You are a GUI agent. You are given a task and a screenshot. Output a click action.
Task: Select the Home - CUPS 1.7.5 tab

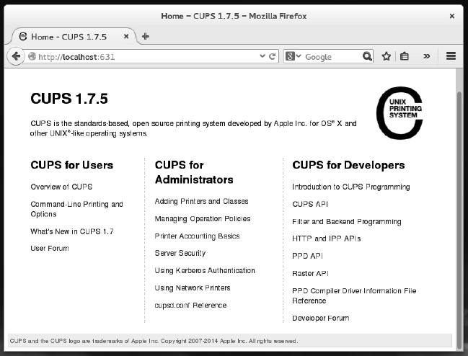[73, 37]
